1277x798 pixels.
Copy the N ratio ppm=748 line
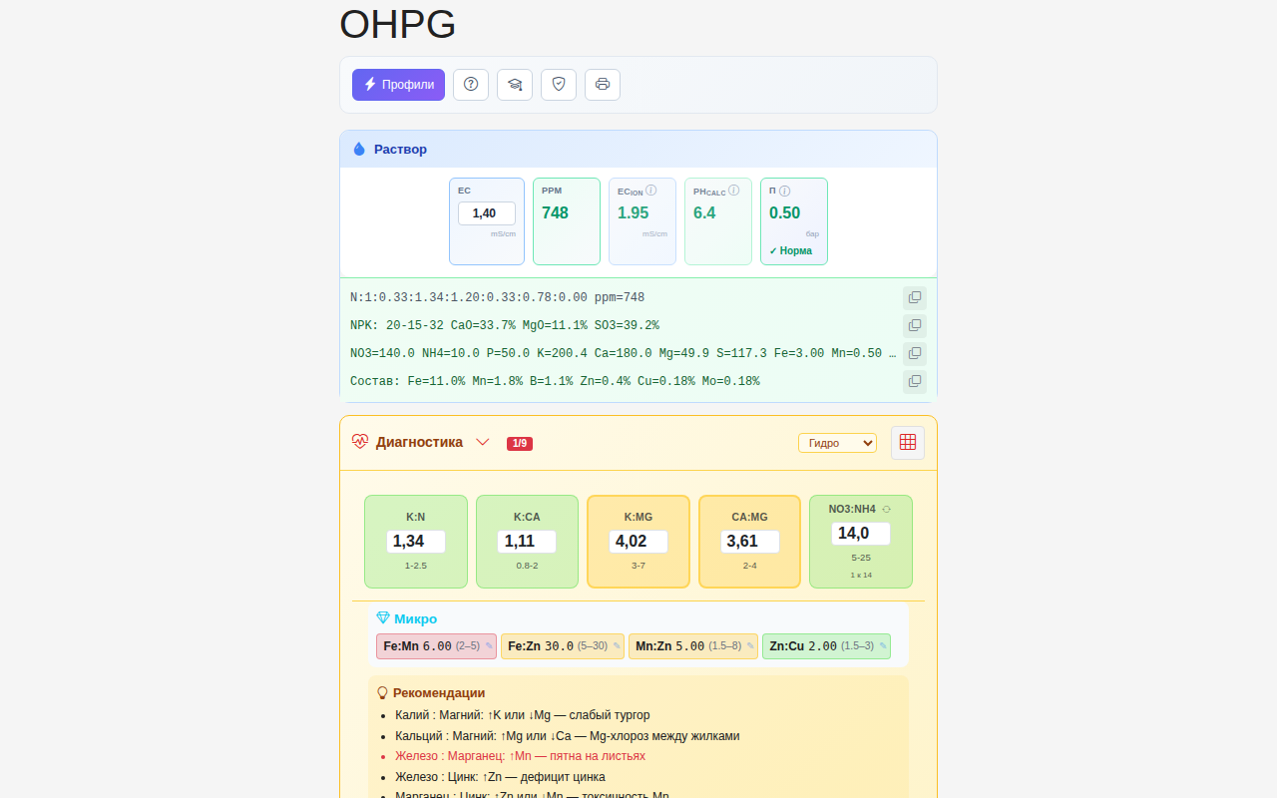pos(915,297)
